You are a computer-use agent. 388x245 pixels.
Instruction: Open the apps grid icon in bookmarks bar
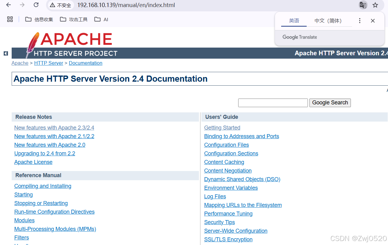pyautogui.click(x=10, y=19)
